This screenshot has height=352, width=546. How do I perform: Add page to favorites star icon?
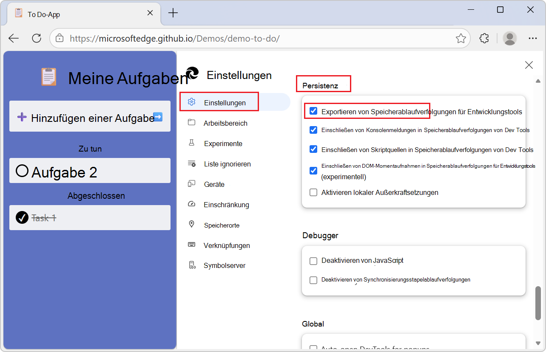pos(461,39)
